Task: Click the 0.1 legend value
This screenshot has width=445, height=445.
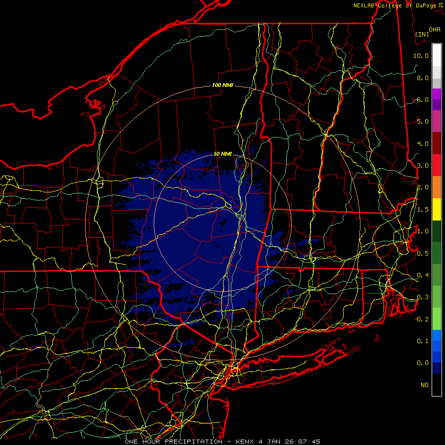Action: [x=423, y=341]
